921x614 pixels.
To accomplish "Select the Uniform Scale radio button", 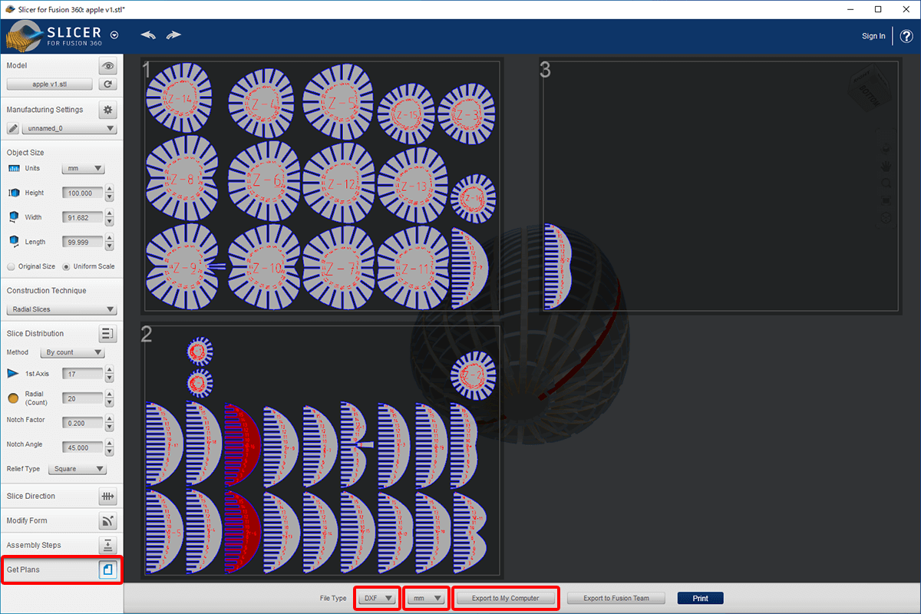I will [x=66, y=266].
